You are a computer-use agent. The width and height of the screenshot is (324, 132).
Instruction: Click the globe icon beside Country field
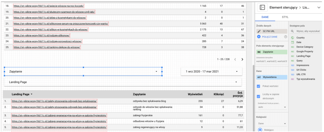click(292, 38)
